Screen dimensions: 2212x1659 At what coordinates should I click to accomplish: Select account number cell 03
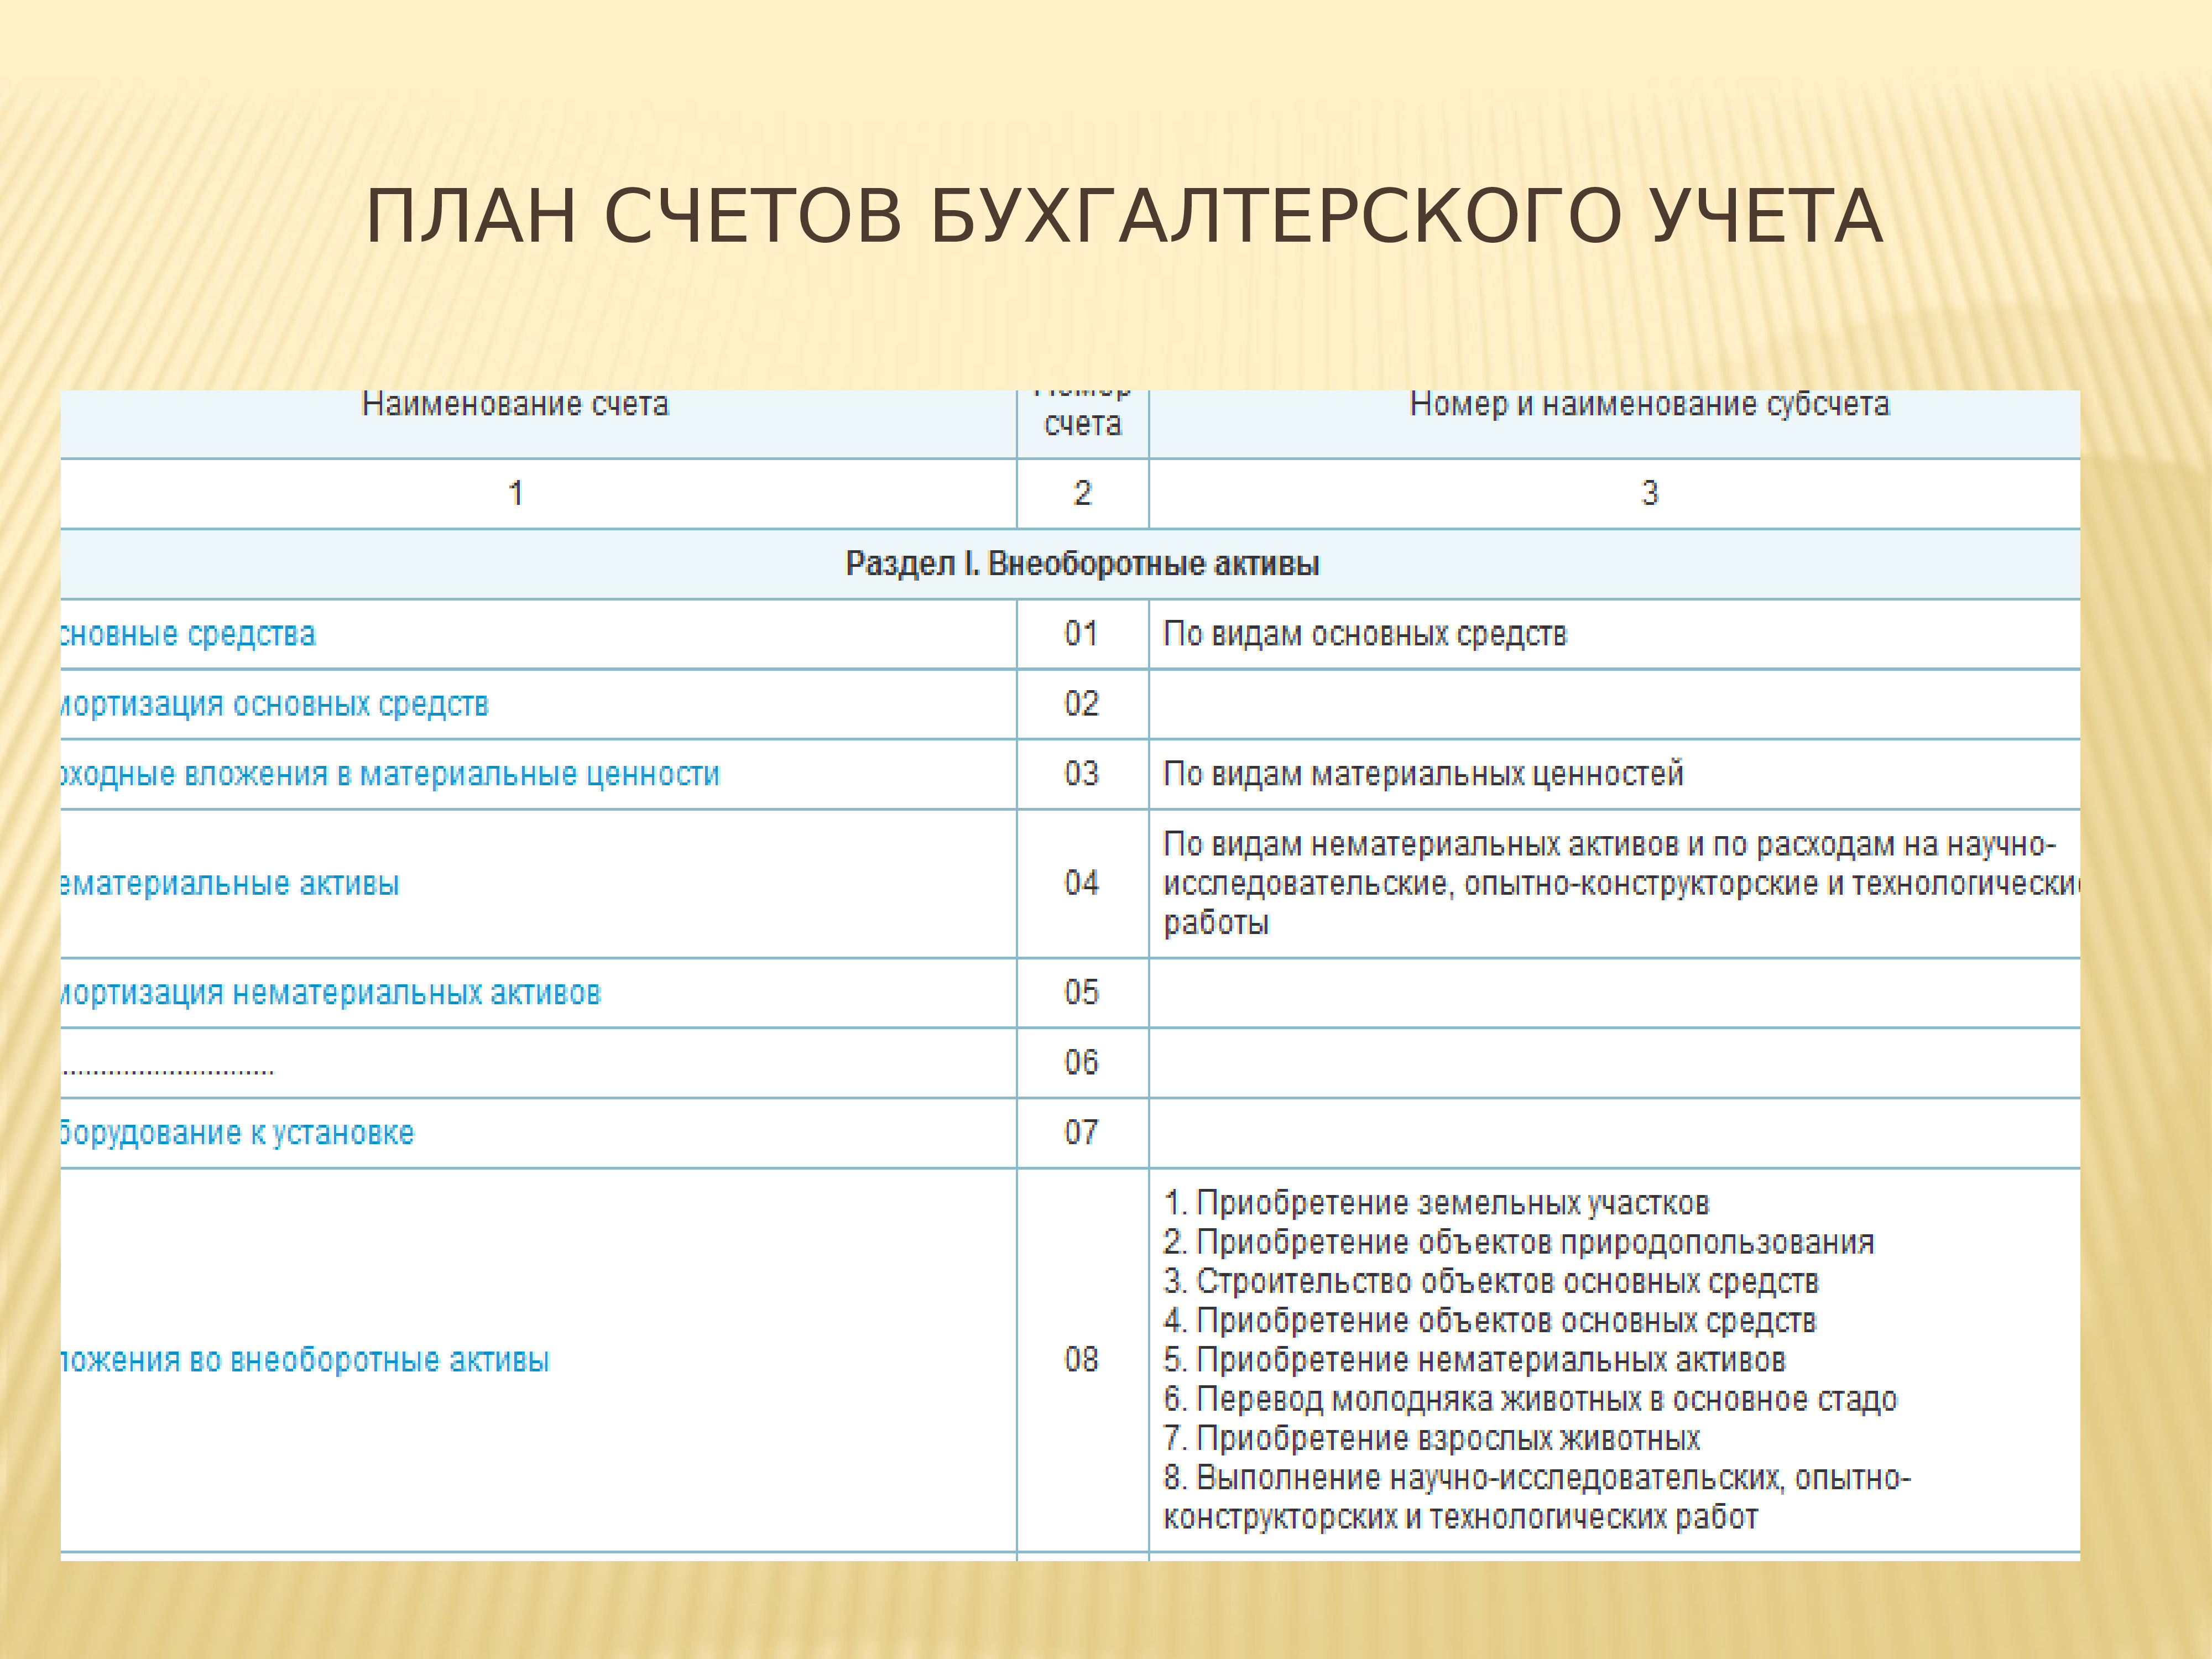(x=1082, y=774)
